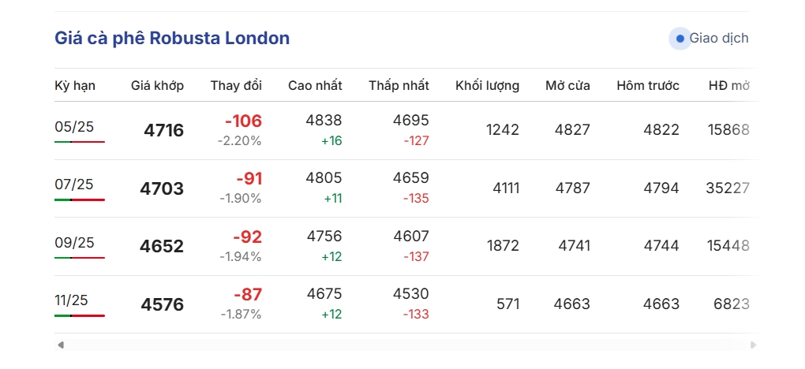Click the Kỳ hạn column header
805x369 pixels.
pyautogui.click(x=75, y=85)
